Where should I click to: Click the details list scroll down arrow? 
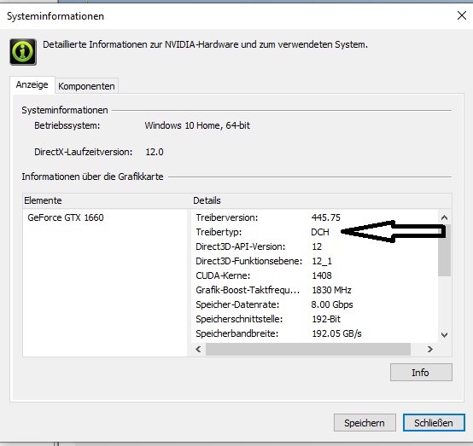pyautogui.click(x=444, y=335)
